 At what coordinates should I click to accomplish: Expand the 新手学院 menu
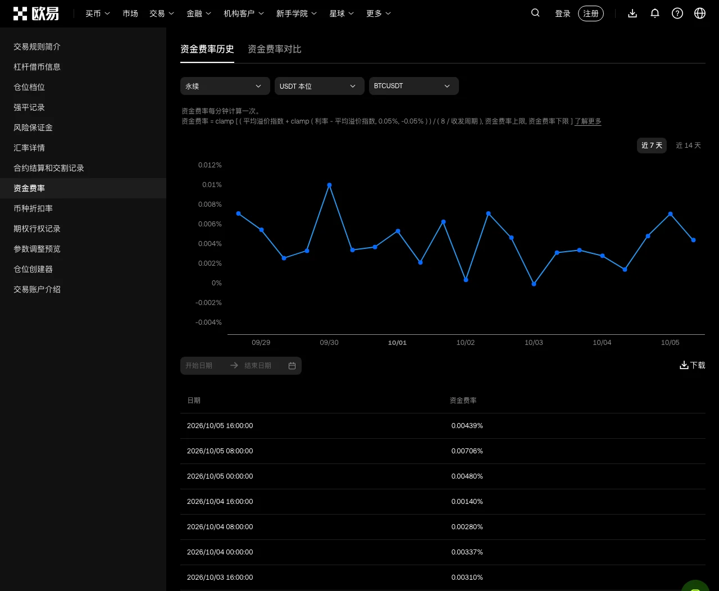297,13
